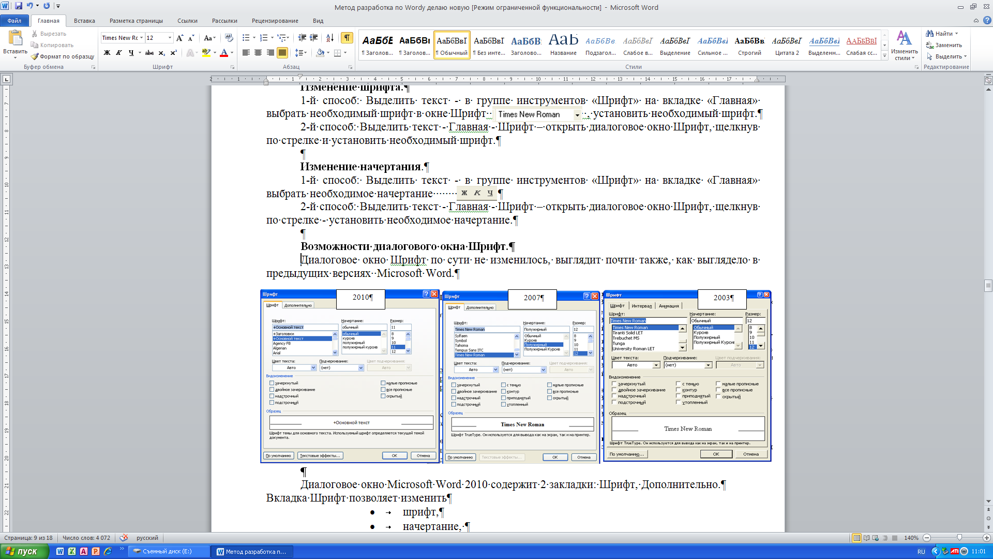Click the Clear Formatting eraser icon
Screen dimensions: 993x559
[x=229, y=38]
